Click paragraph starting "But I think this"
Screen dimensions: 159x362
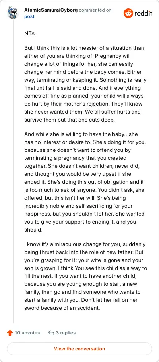pyautogui.click(x=85, y=84)
